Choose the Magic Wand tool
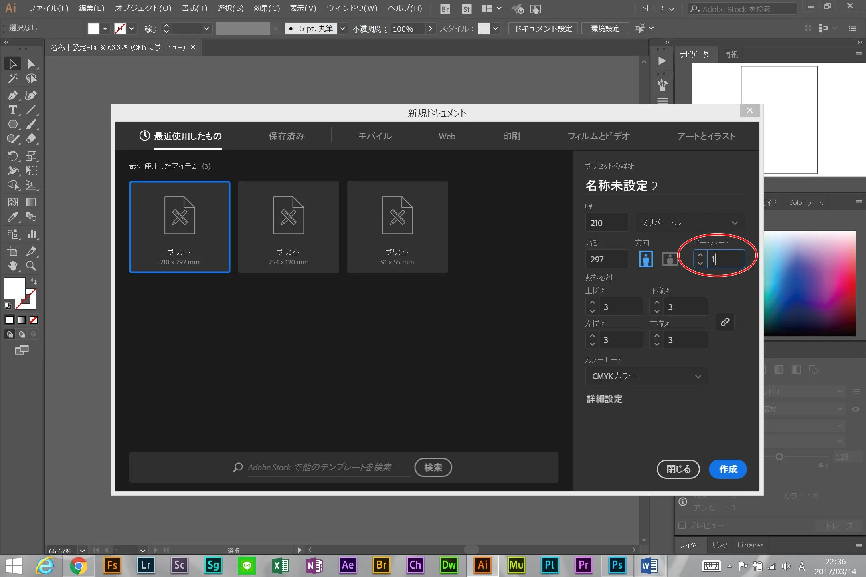The height and width of the screenshot is (577, 866). click(x=12, y=79)
